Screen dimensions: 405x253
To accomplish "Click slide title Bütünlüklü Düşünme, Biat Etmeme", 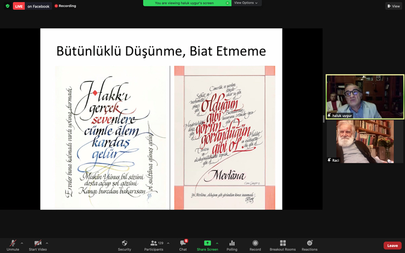I will pyautogui.click(x=161, y=51).
